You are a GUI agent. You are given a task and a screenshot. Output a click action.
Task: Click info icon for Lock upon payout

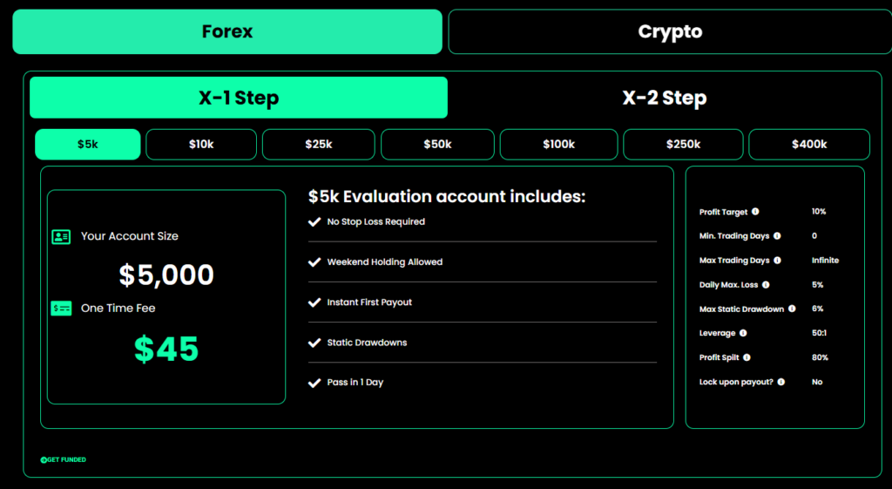[x=780, y=382]
